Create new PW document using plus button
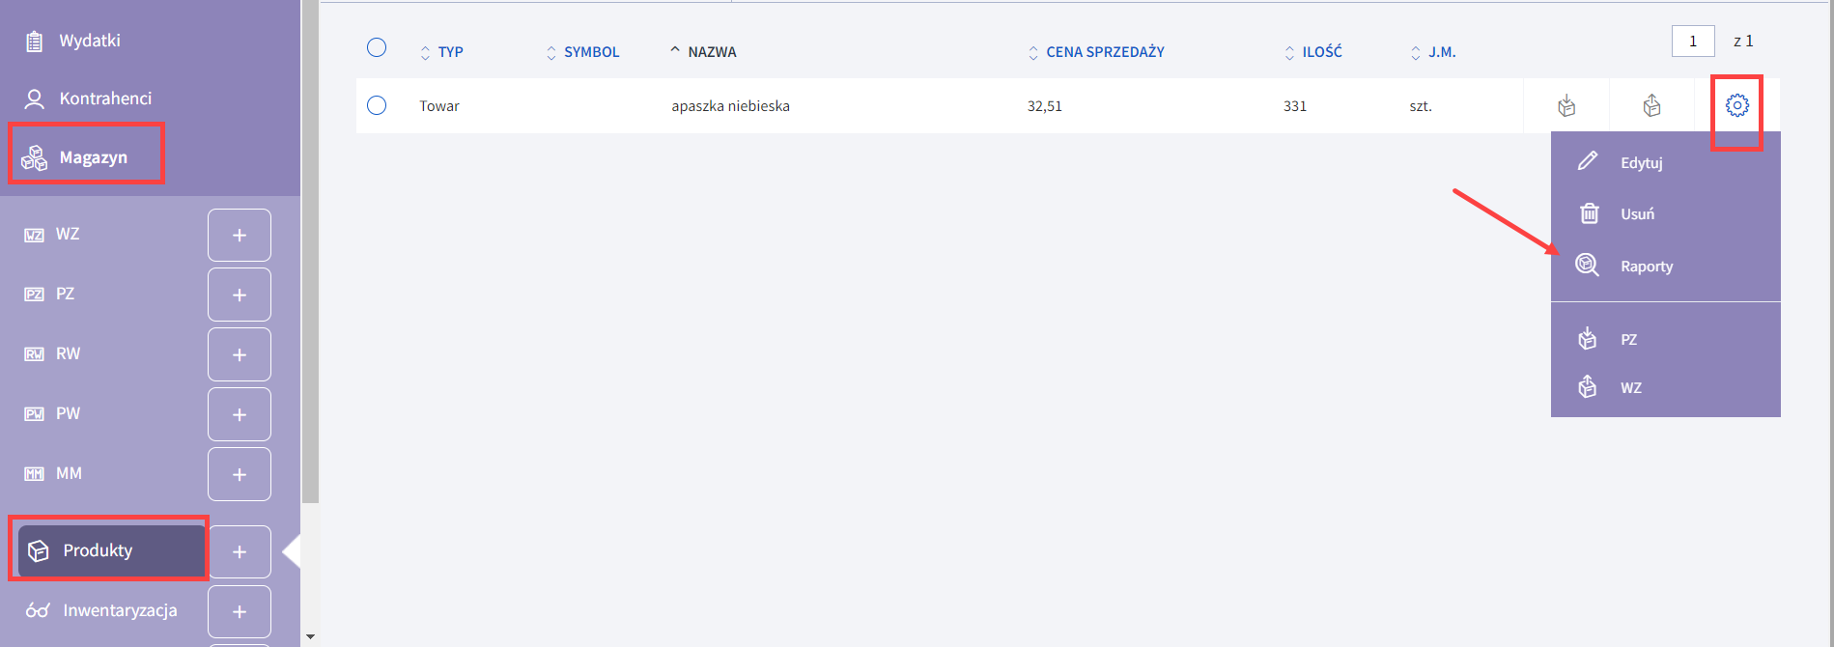Image resolution: width=1834 pixels, height=647 pixels. click(240, 415)
